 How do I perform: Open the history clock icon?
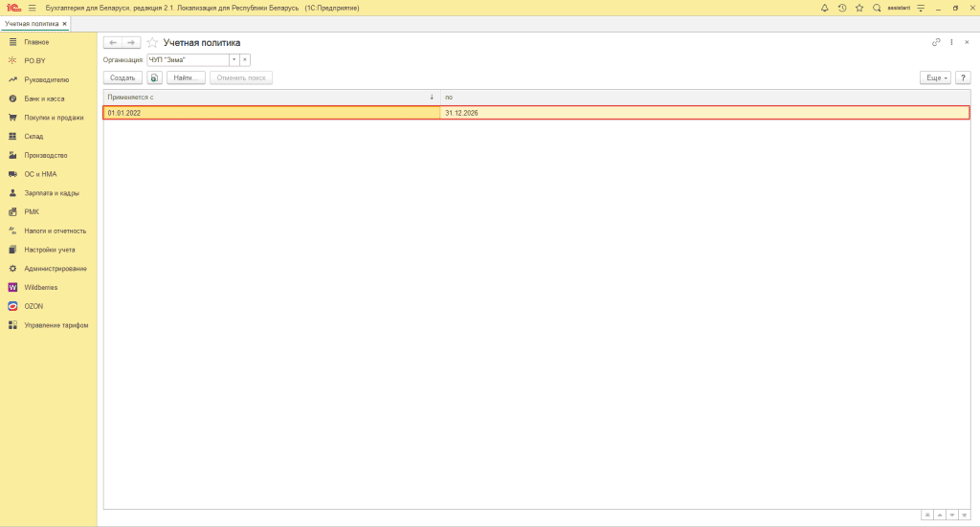click(x=842, y=8)
